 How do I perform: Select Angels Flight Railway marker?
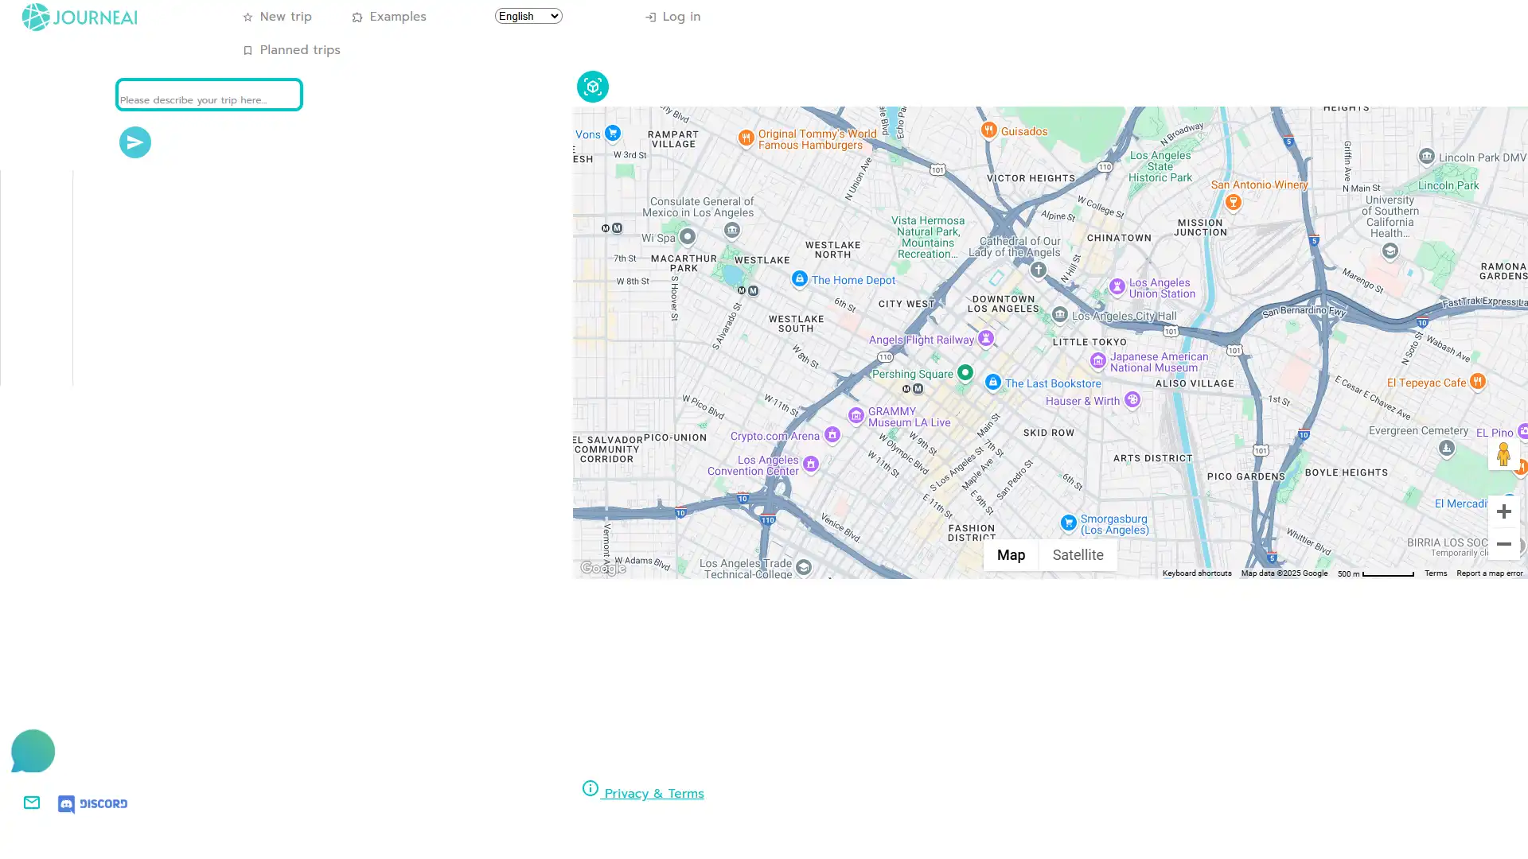(x=985, y=338)
